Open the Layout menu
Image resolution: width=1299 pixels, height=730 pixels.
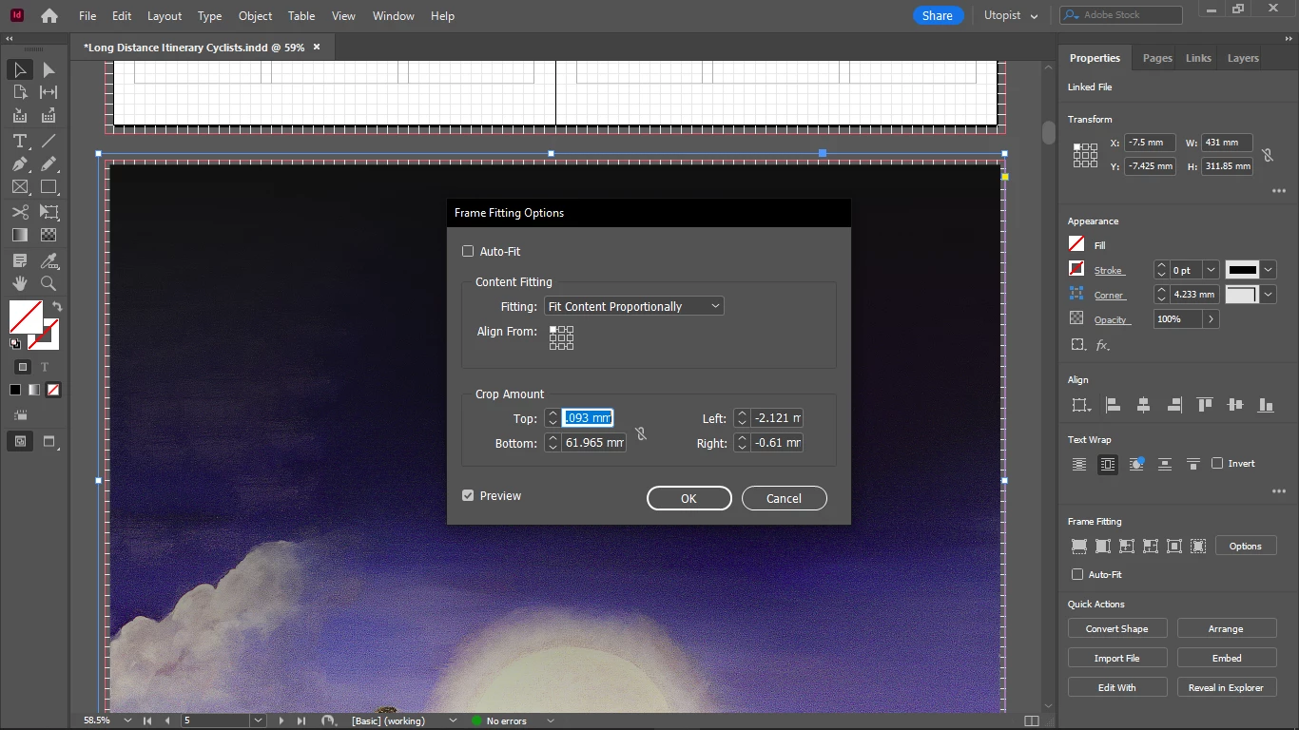click(165, 15)
